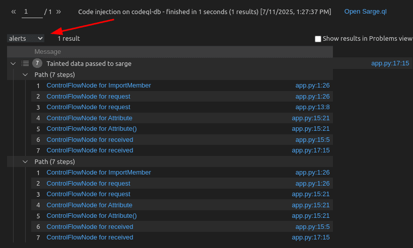
Task: Open app.py:15:5 link in first path
Action: (x=312, y=140)
